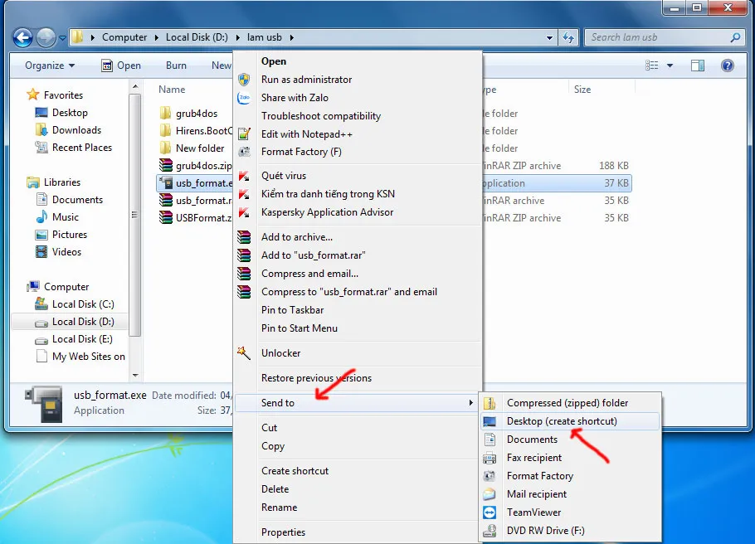Click the TeamViewer icon in Send to submenu
This screenshot has width=755, height=544.
click(491, 512)
